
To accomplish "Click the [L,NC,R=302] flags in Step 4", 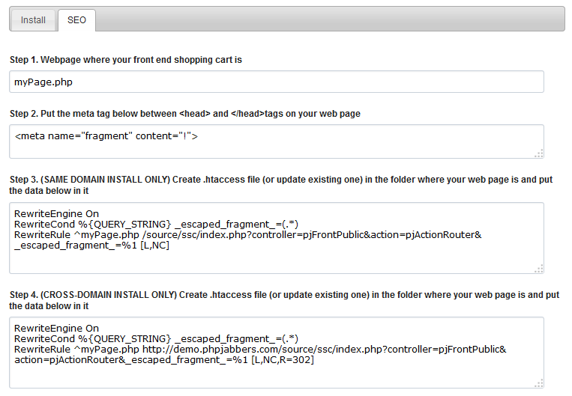I will click(x=283, y=360).
